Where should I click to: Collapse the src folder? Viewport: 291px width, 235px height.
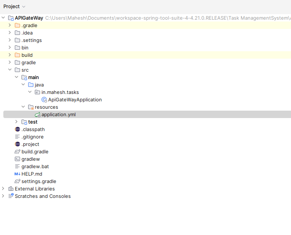click(x=10, y=70)
